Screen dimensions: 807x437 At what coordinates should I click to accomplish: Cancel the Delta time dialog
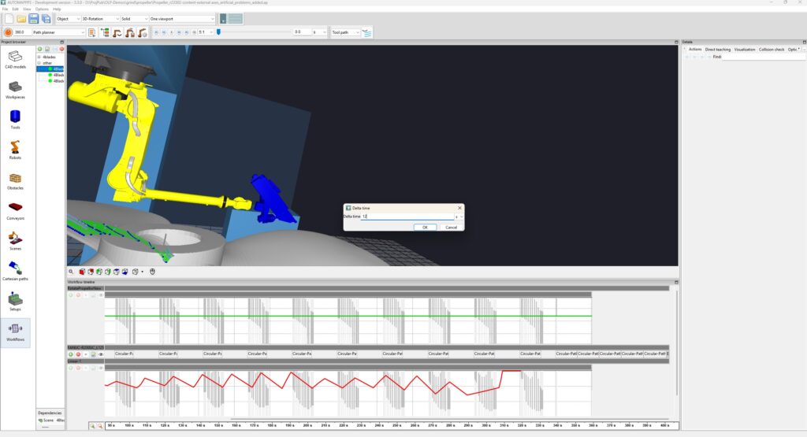pyautogui.click(x=451, y=228)
